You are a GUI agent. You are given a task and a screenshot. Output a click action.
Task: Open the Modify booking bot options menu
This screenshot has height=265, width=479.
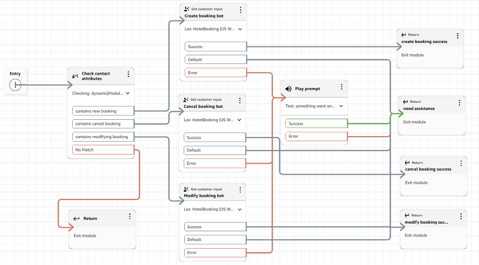click(240, 190)
